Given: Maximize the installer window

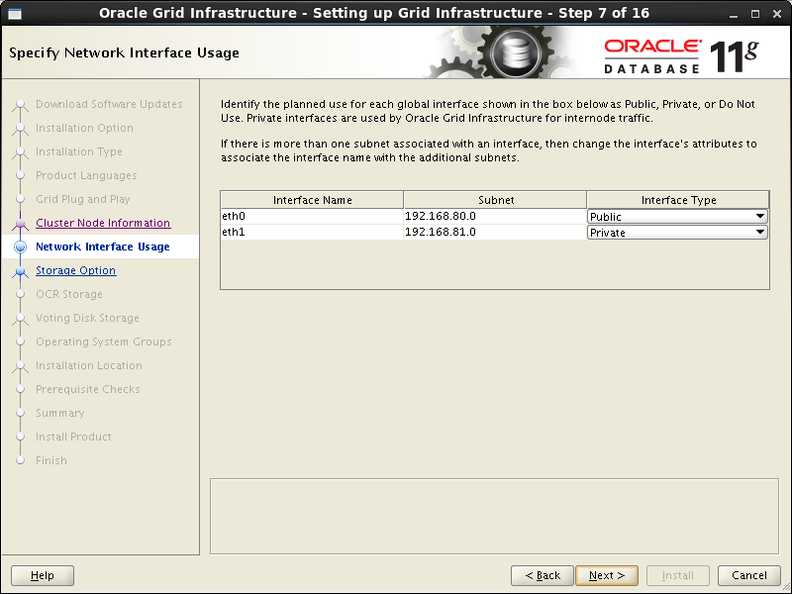Looking at the screenshot, I should point(755,14).
